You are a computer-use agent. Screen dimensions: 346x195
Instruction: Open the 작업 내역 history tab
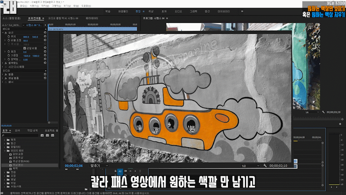(32, 131)
